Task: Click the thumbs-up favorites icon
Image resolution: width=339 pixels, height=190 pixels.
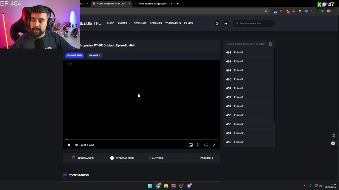Action: coord(226,23)
